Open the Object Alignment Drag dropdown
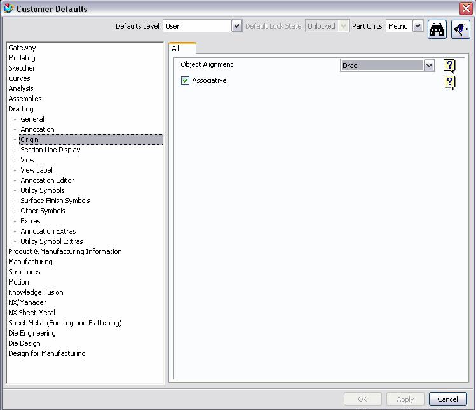This screenshot has width=476, height=410. (429, 66)
